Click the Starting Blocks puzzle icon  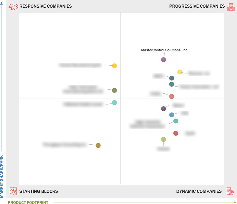coord(14,191)
